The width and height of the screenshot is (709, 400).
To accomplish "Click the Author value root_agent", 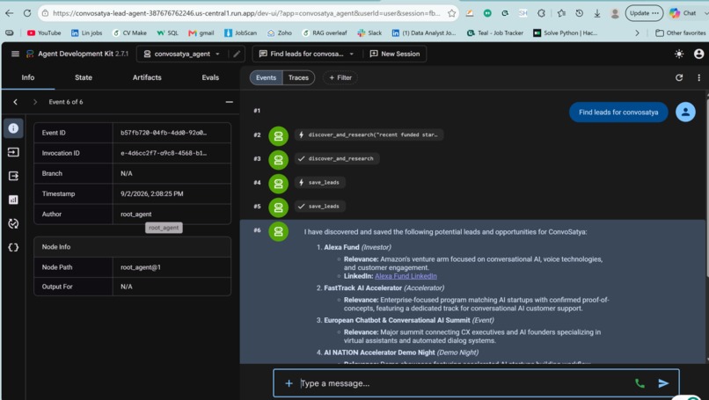I will [x=135, y=215].
